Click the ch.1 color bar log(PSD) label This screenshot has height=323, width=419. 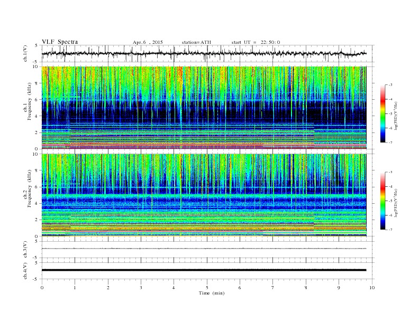(396, 116)
